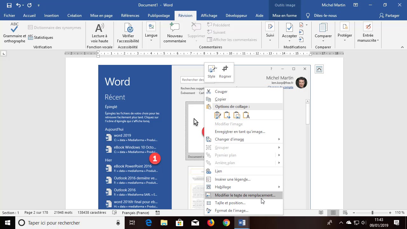Open the Style picture quick button
The height and width of the screenshot is (229, 407).
[x=211, y=72]
